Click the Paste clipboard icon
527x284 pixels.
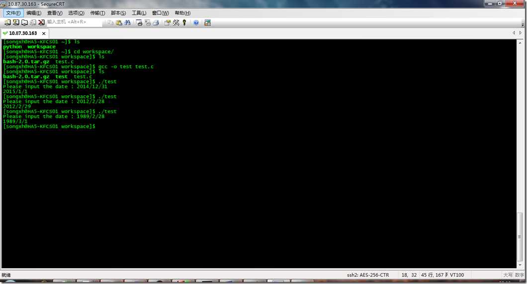point(119,22)
